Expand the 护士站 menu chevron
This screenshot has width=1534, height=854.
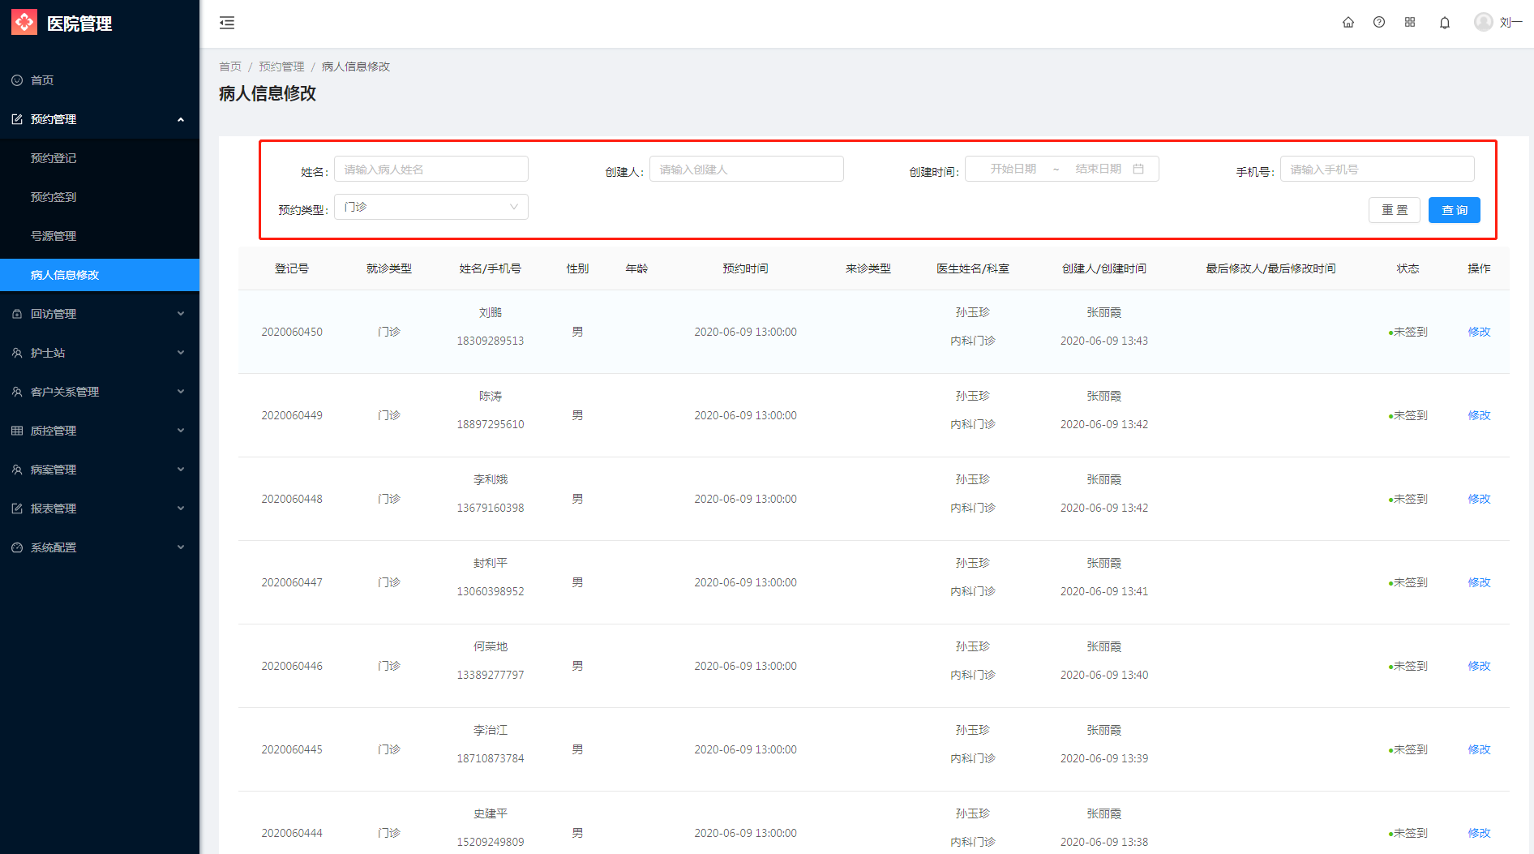click(181, 353)
